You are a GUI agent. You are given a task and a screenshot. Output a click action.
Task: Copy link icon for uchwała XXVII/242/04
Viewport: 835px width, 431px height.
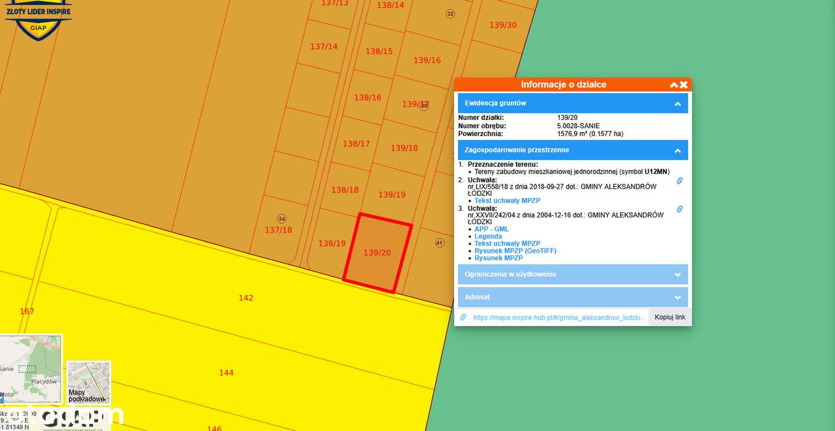coord(679,209)
